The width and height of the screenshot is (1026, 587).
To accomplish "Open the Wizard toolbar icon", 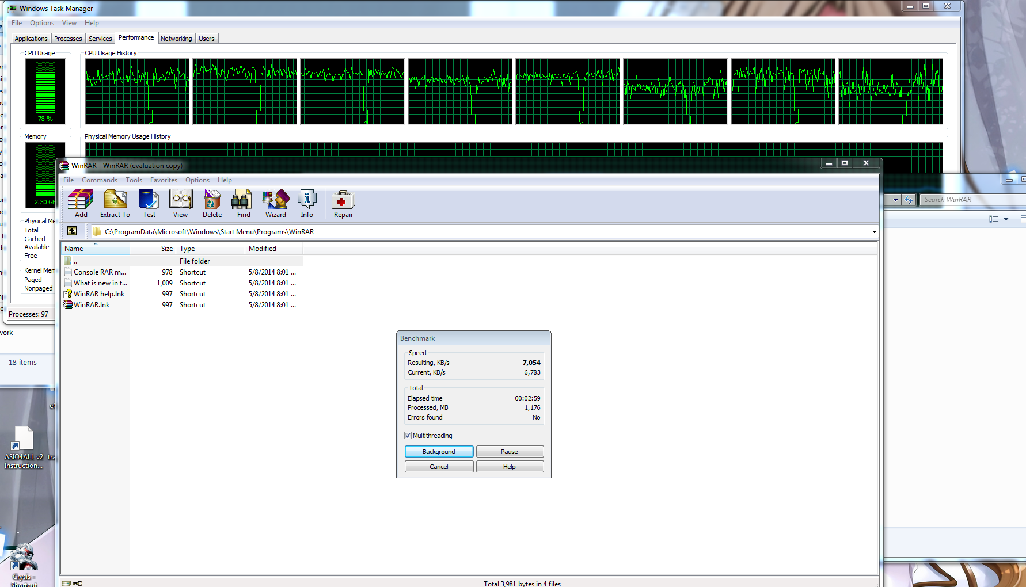I will [x=276, y=204].
